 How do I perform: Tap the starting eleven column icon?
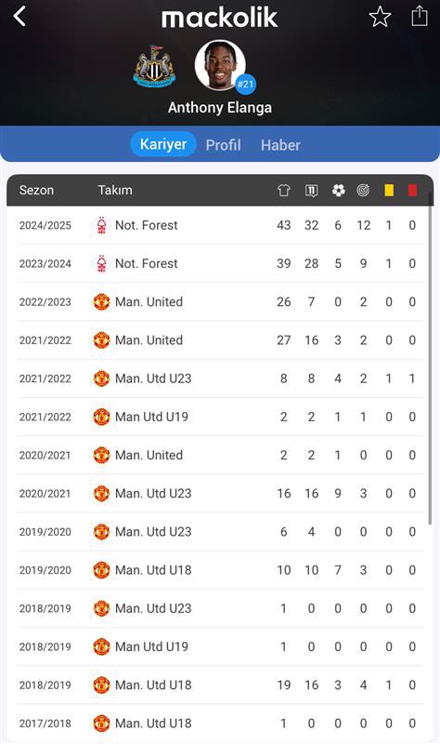[x=311, y=191]
